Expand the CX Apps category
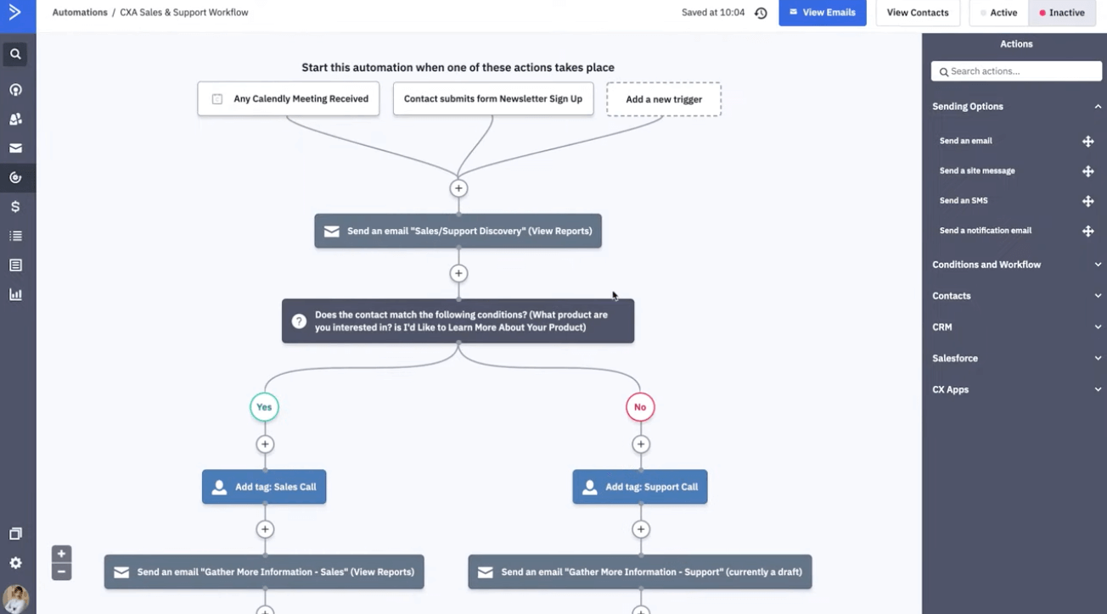This screenshot has height=614, width=1107. pos(1016,389)
